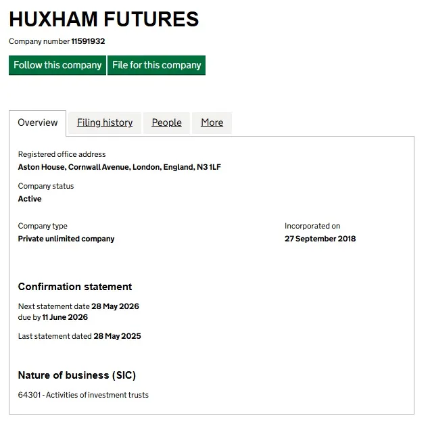
Task: Click the last statement date 28 May 2025
Action: tap(117, 336)
